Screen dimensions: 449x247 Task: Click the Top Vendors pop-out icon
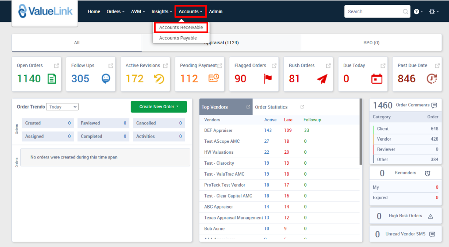(248, 106)
